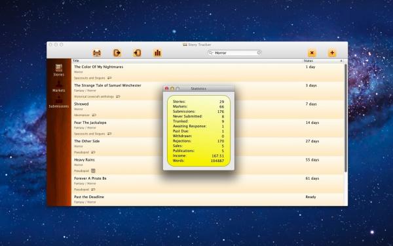This screenshot has height=246, width=393.
Task: Switch to Markets in the sidebar
Action: [59, 86]
